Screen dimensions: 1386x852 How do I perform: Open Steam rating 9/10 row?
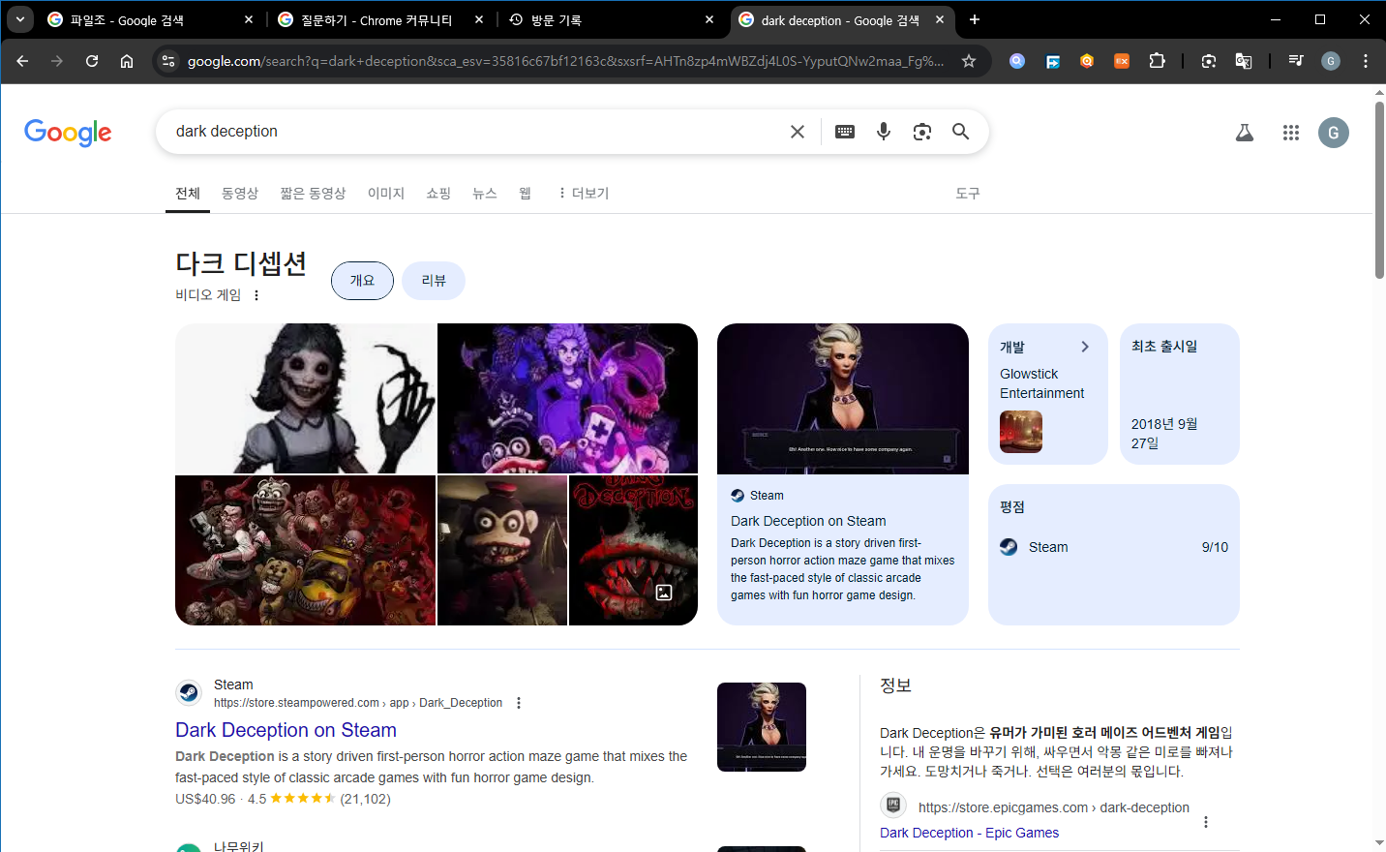point(1113,547)
